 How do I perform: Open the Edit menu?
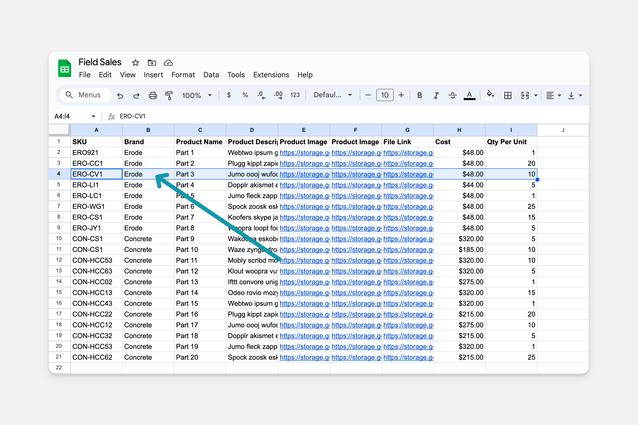(x=105, y=75)
